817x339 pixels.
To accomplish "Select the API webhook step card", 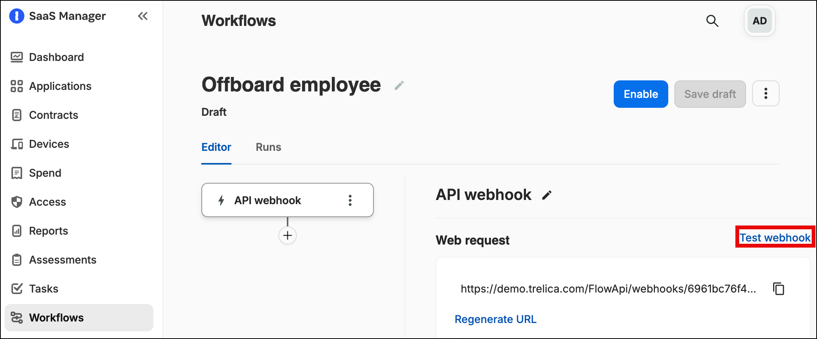I will (288, 200).
